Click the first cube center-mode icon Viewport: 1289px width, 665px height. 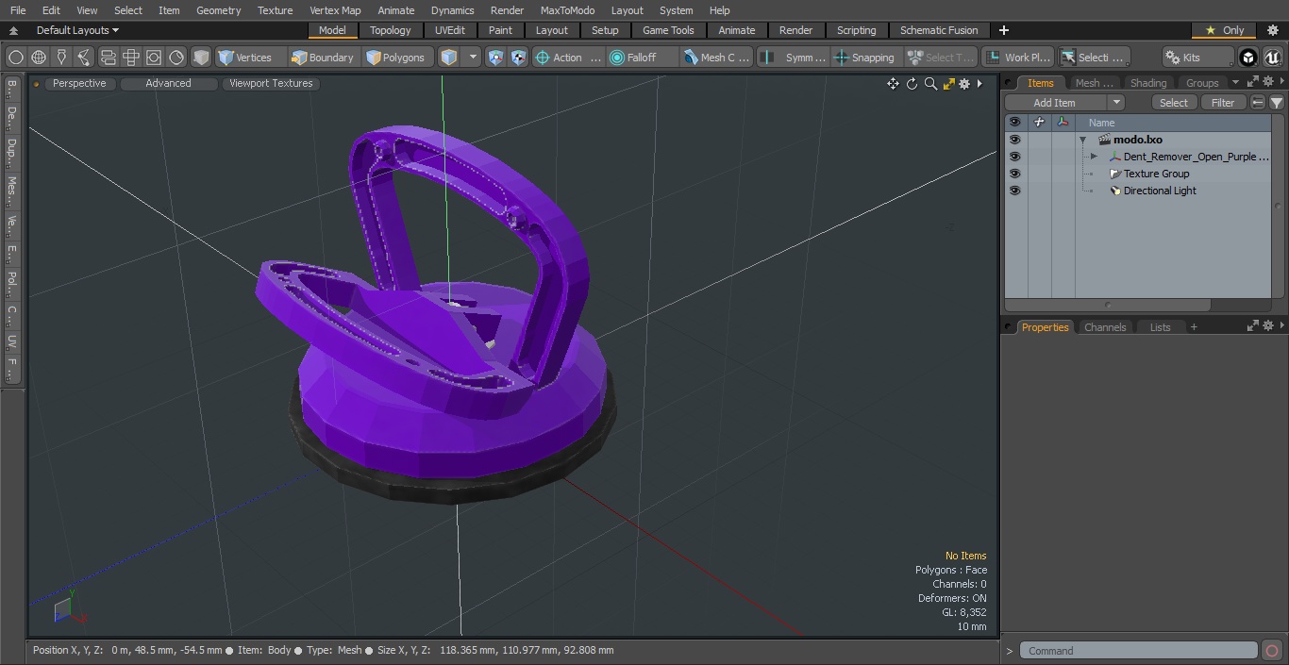(496, 58)
